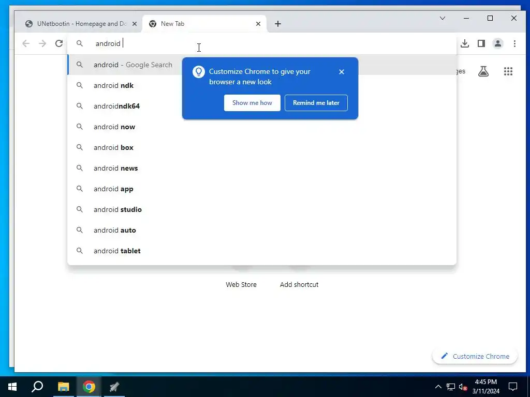Select the android auto suggestion
Image resolution: width=530 pixels, height=397 pixels.
pyautogui.click(x=262, y=230)
